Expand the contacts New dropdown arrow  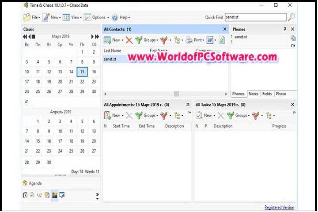122,40
